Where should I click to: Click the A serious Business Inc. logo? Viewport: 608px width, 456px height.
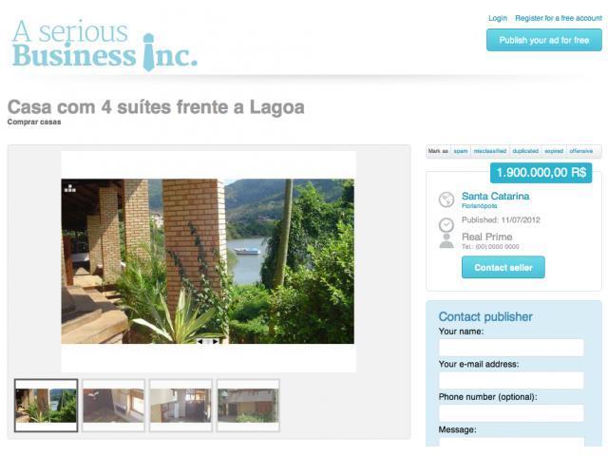[x=104, y=45]
